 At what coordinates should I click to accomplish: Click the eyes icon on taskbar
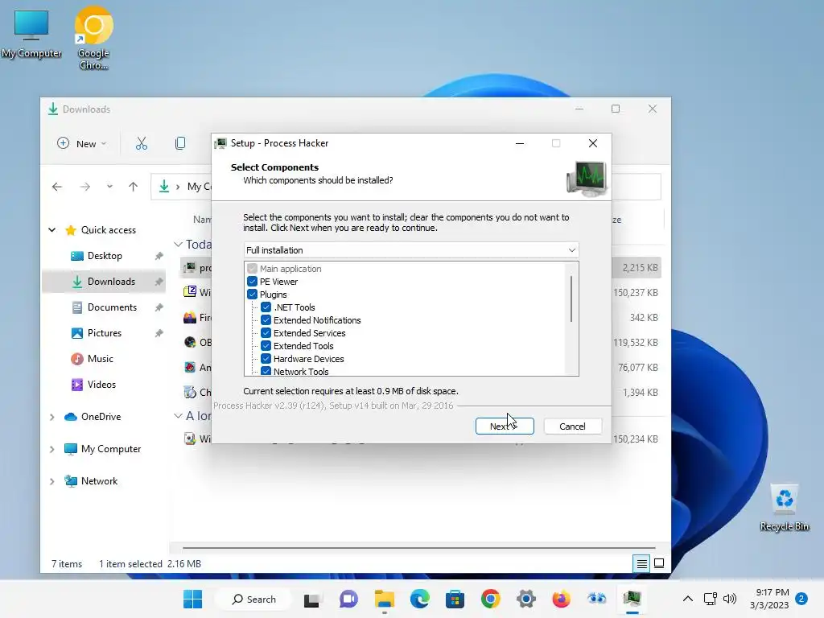[x=596, y=599]
